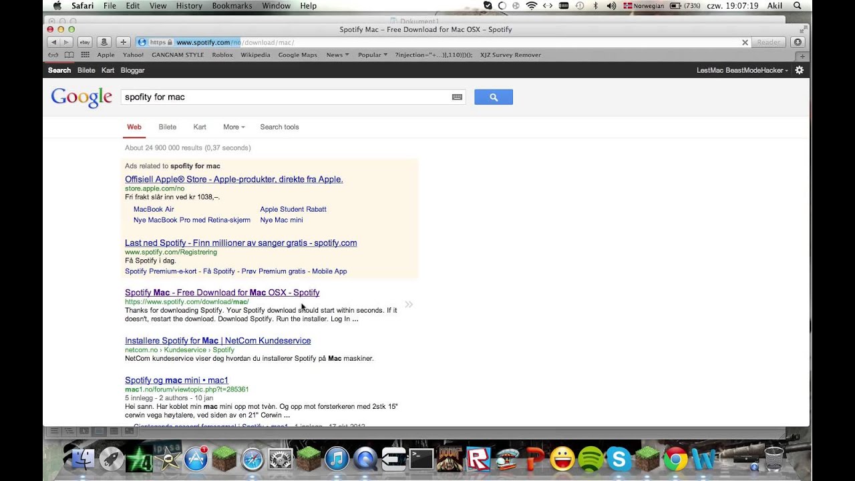This screenshot has width=855, height=481.
Task: Open the Apple menu
Action: pyautogui.click(x=57, y=5)
